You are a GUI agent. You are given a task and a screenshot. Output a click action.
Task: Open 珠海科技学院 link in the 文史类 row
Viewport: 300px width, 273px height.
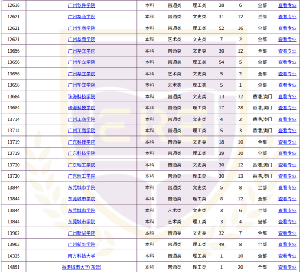[82, 96]
